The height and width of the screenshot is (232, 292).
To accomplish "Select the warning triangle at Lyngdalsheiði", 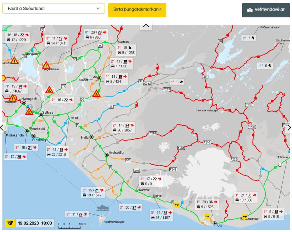I will point(46,65).
